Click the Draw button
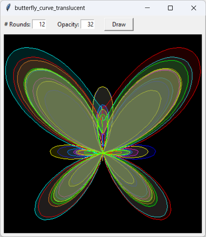The height and width of the screenshot is (237, 206). [119, 24]
